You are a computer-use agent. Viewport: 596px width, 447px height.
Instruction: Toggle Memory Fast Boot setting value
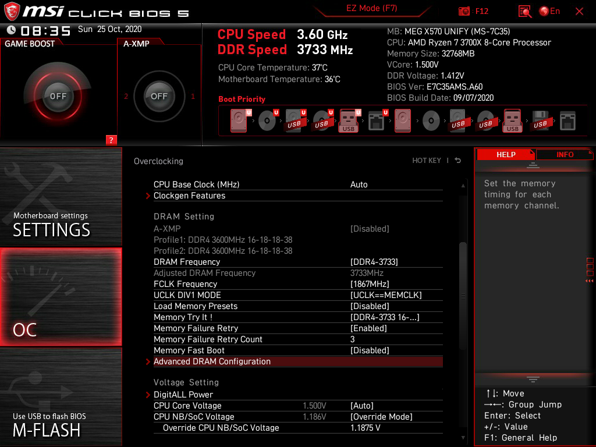point(370,350)
